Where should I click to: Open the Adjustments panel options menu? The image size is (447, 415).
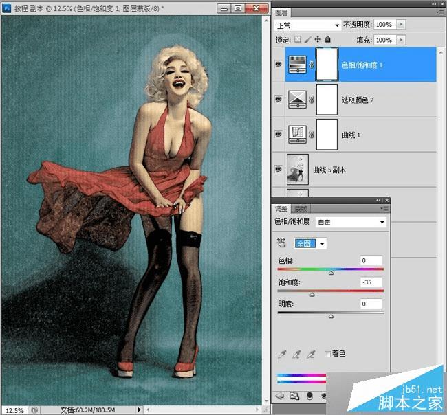pyautogui.click(x=384, y=209)
